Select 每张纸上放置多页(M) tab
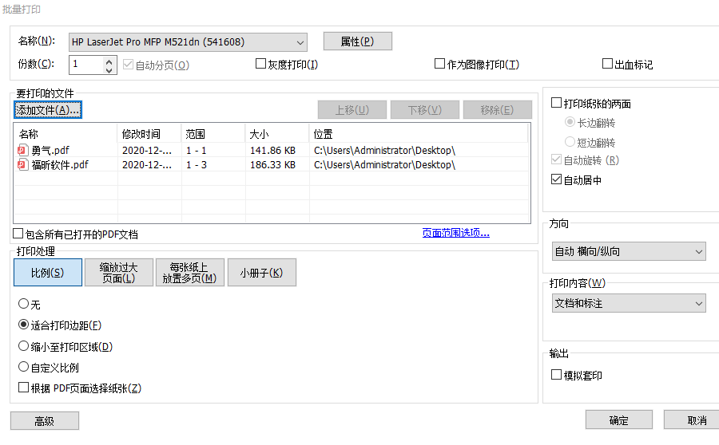The width and height of the screenshot is (719, 445). [190, 273]
